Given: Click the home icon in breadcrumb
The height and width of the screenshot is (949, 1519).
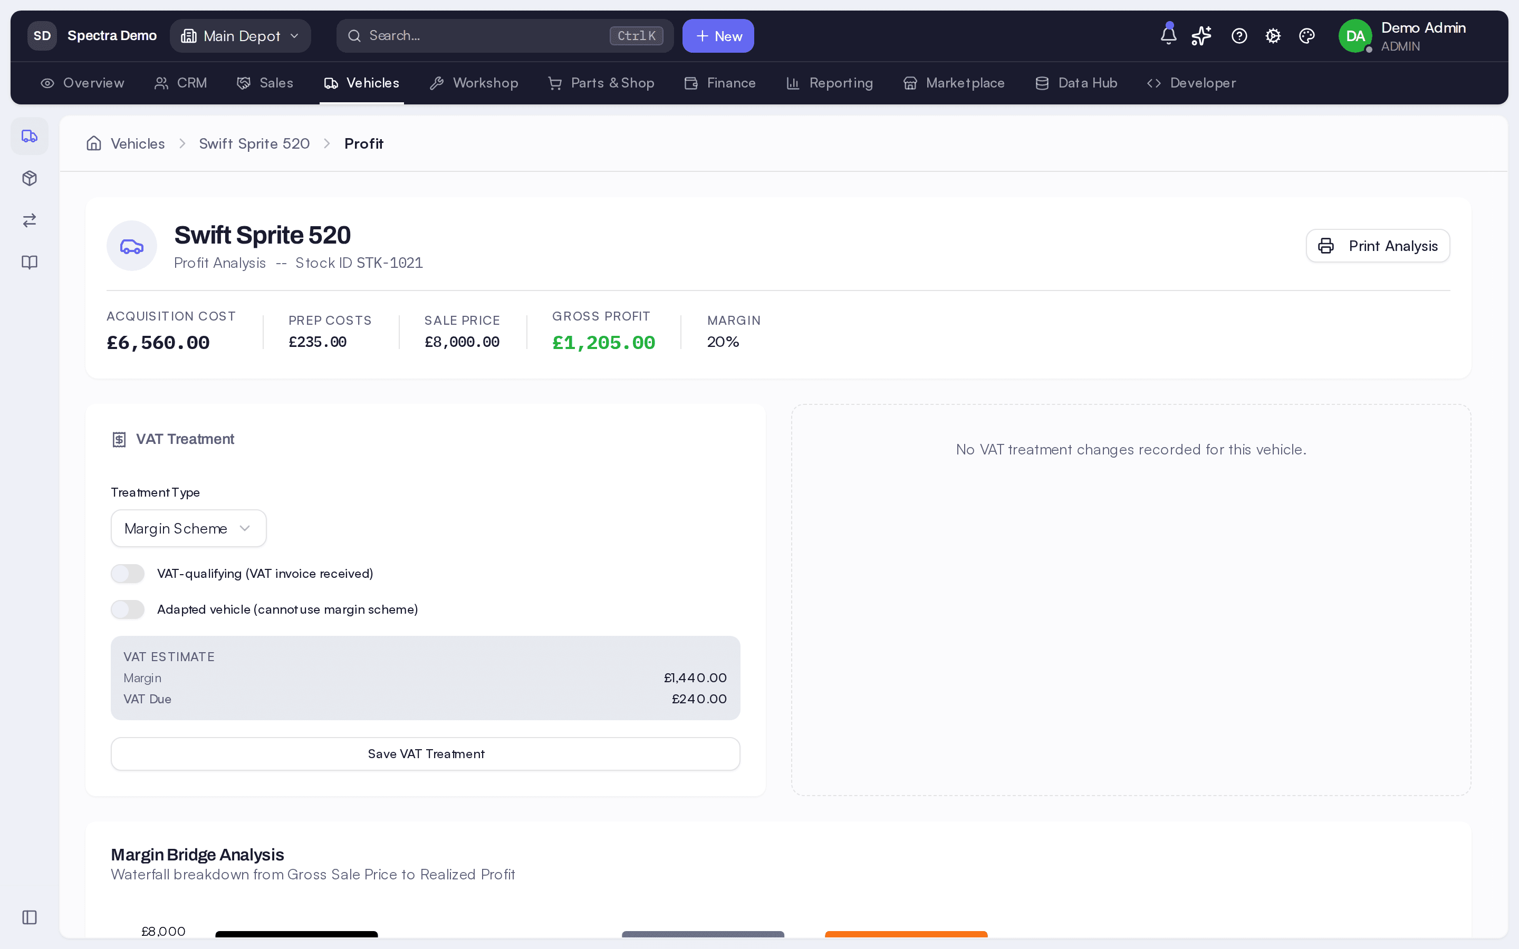Looking at the screenshot, I should click(94, 144).
